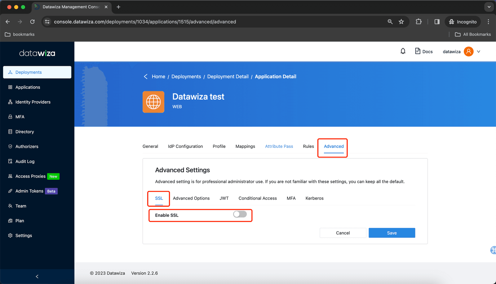Viewport: 496px width, 284px height.
Task: Open the notifications bell icon
Action: [x=403, y=51]
